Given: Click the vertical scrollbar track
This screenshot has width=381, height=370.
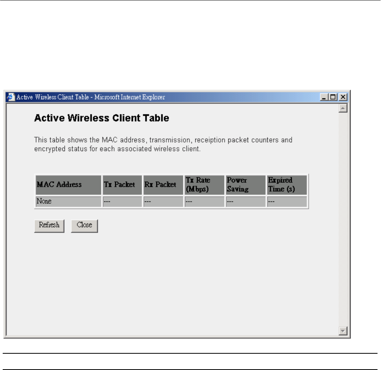Looking at the screenshot, I should pyautogui.click(x=343, y=219).
